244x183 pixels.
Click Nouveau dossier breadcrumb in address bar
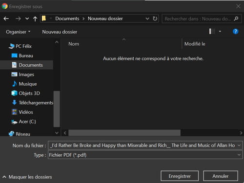point(105,18)
